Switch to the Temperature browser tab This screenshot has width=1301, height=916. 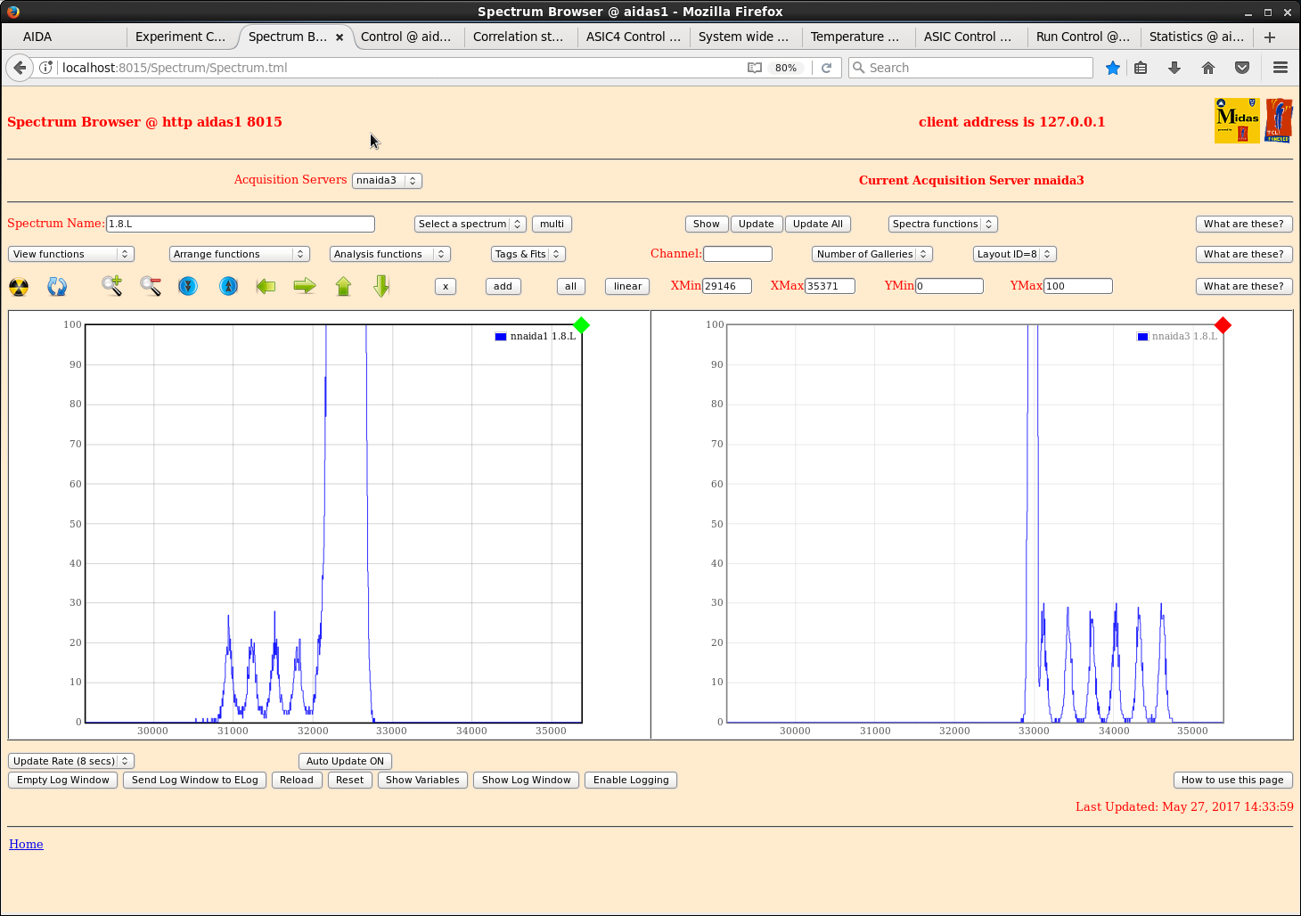click(x=855, y=37)
